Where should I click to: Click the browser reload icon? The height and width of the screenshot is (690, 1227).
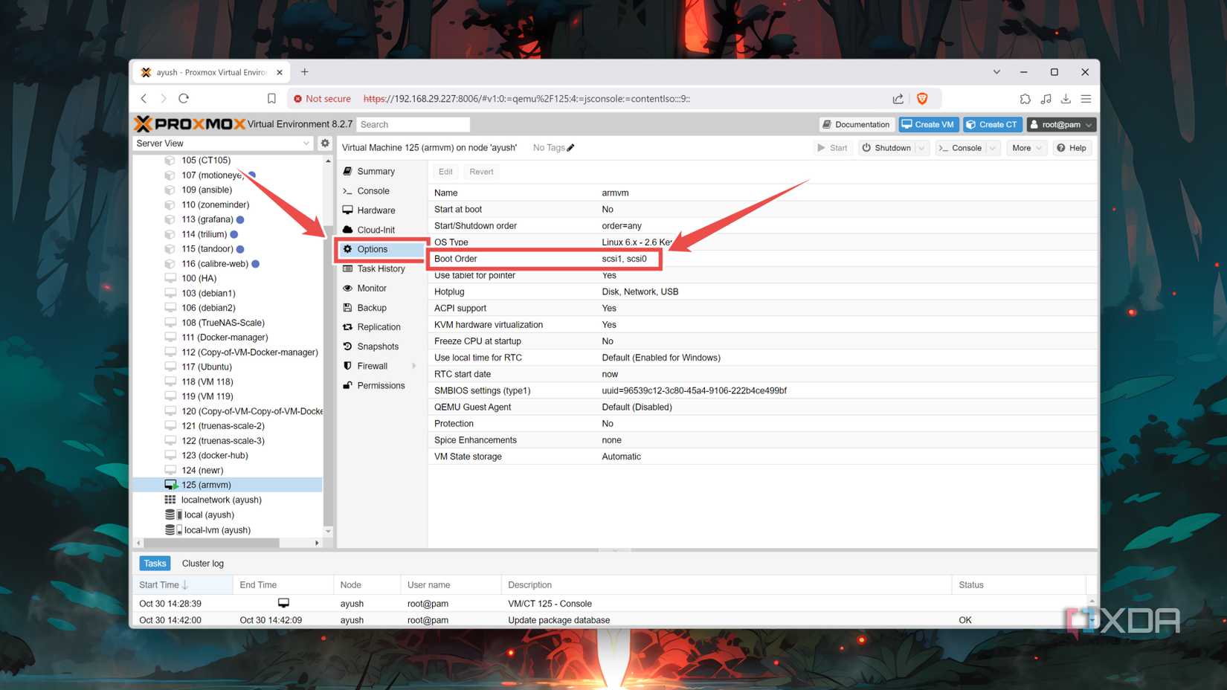(184, 98)
